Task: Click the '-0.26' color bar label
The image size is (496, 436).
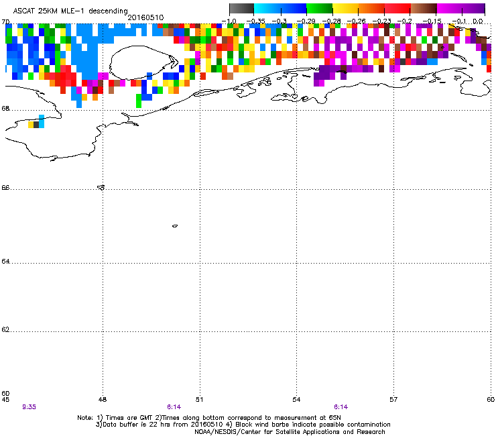Action: point(356,21)
